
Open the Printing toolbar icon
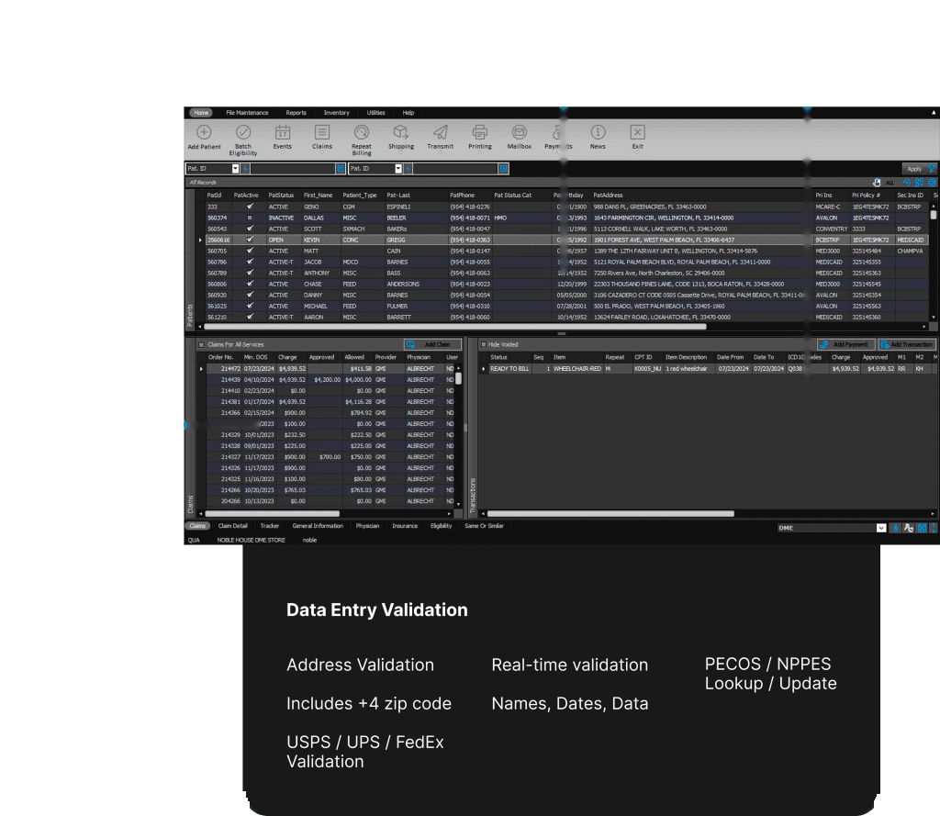click(x=479, y=132)
